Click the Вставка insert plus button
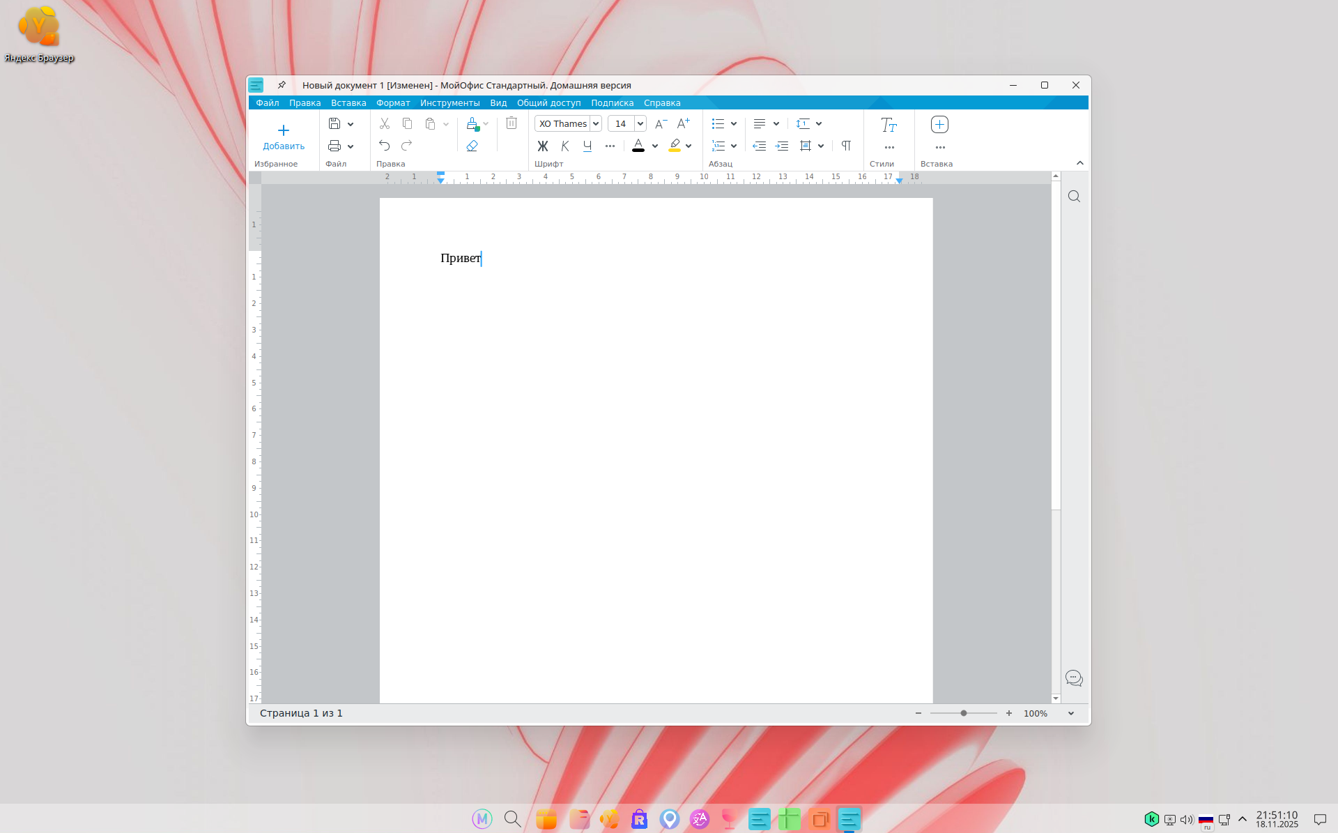Viewport: 1338px width, 833px height. 939,124
